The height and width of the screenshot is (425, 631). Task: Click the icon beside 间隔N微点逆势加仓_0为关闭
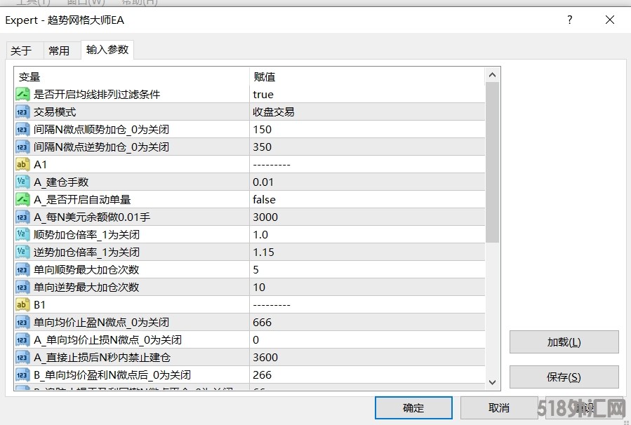tap(22, 147)
